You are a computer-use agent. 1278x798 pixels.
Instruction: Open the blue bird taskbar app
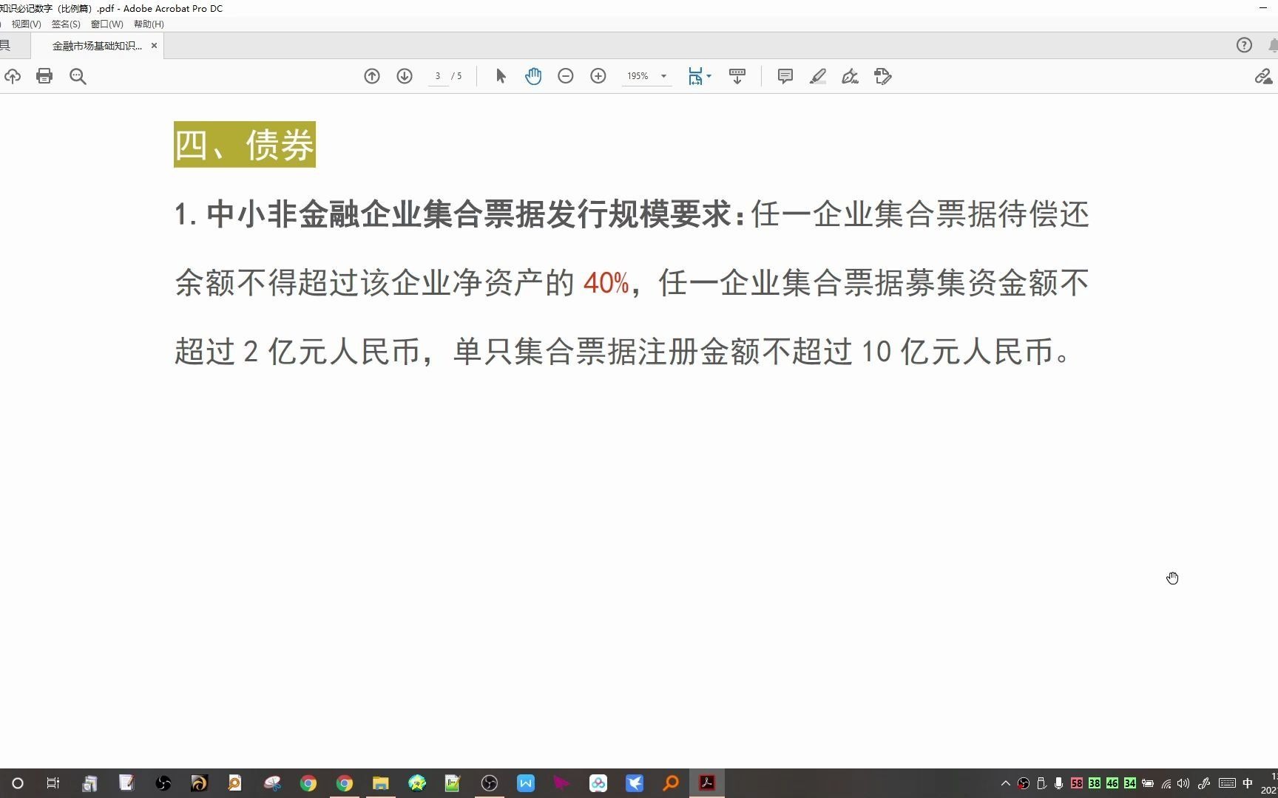point(635,783)
